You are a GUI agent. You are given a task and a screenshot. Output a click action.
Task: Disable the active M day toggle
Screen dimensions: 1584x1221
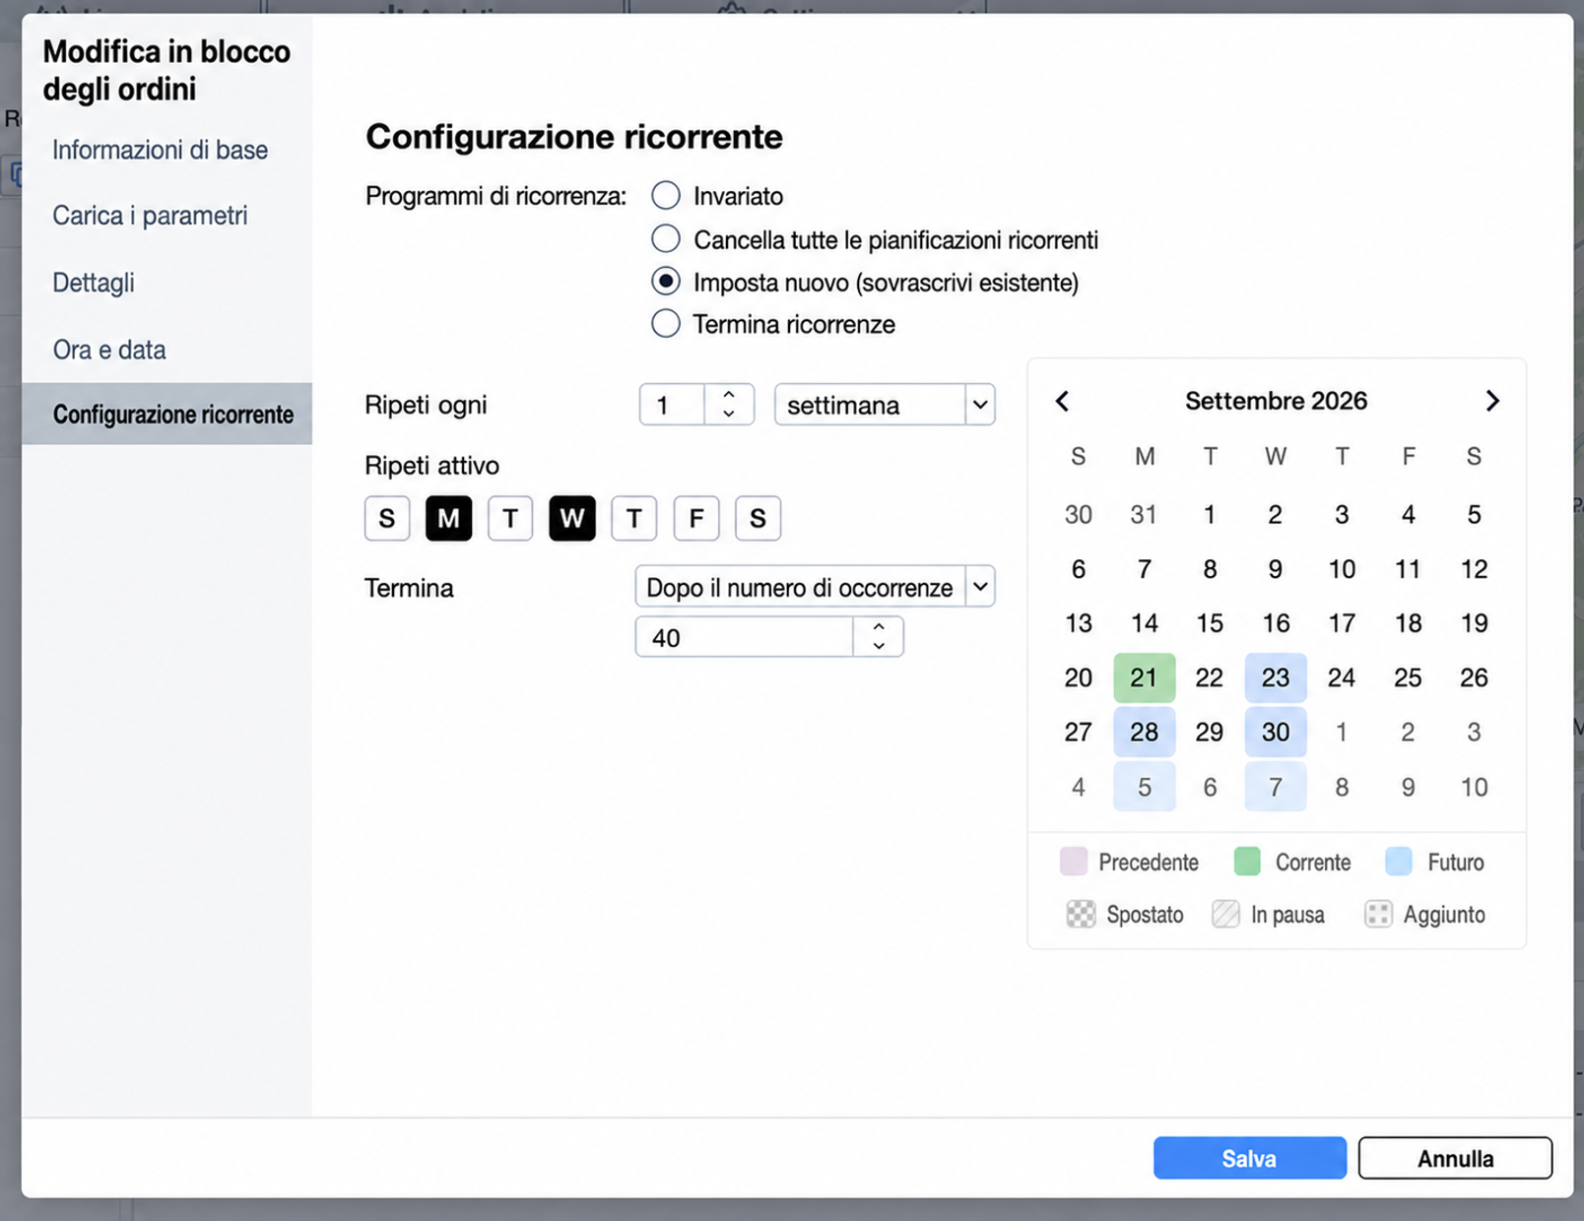coord(448,518)
